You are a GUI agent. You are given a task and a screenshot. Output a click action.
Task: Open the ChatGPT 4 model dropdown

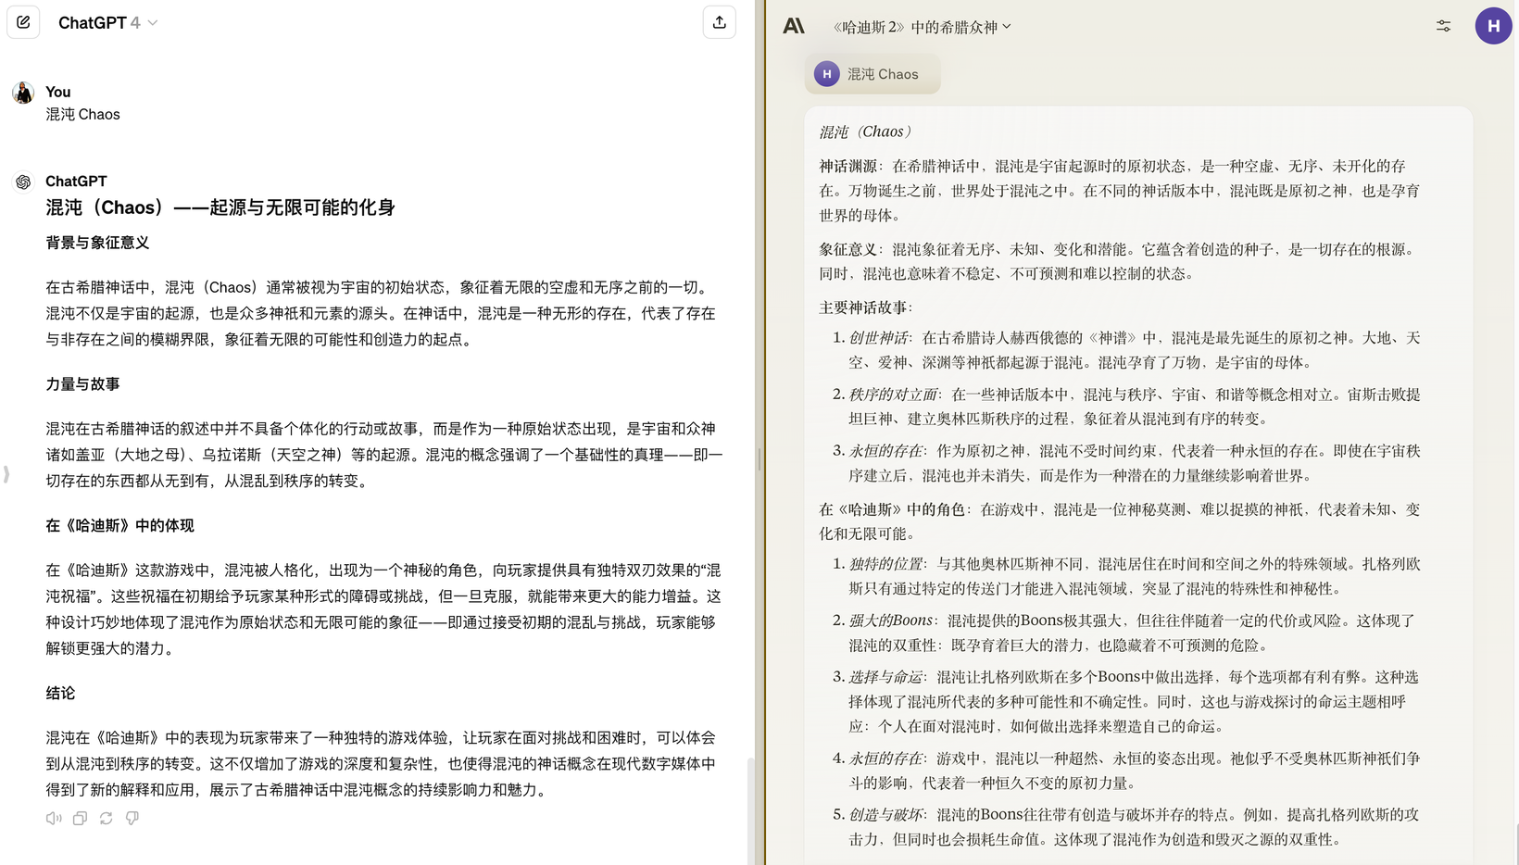99,22
